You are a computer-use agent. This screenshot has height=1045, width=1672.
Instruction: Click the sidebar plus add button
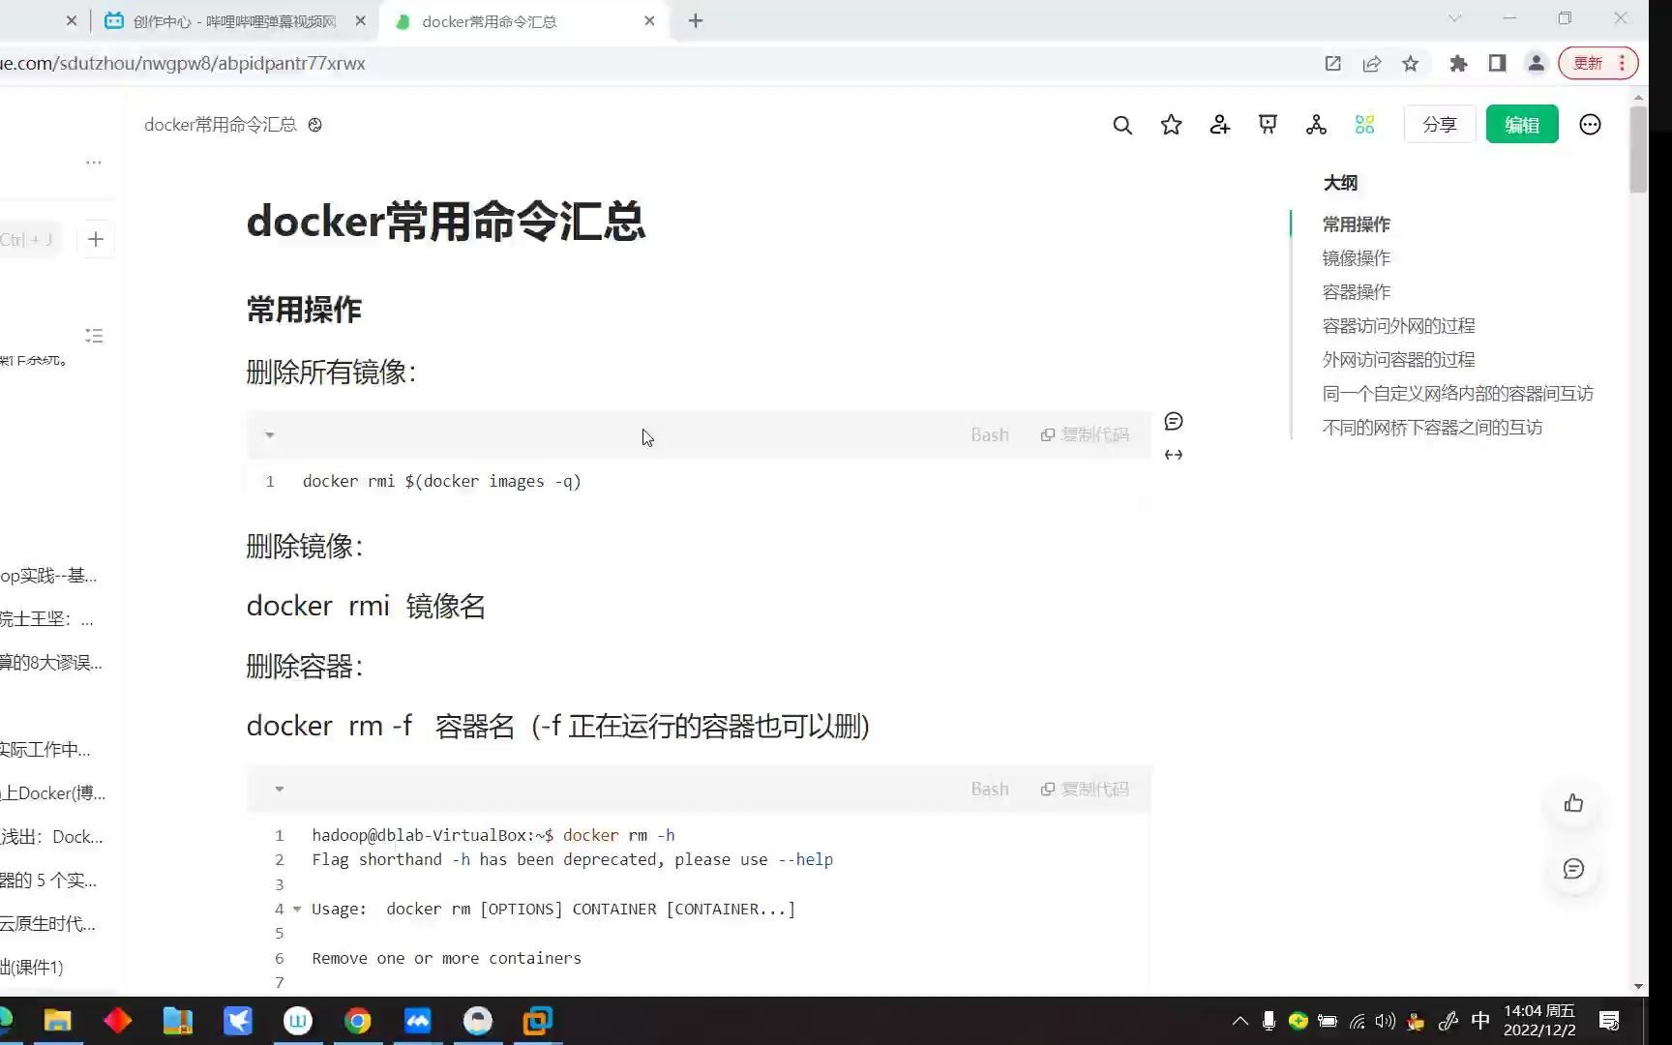point(96,240)
